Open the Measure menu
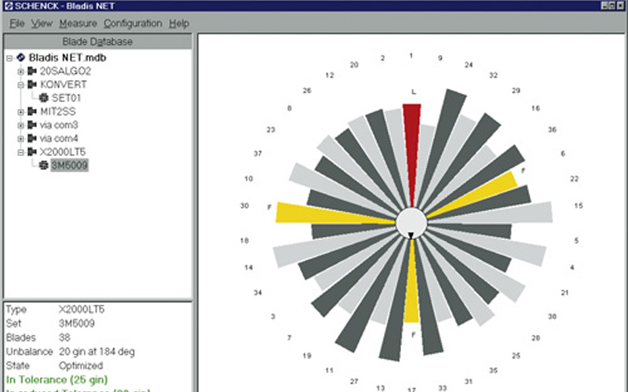 click(x=78, y=24)
